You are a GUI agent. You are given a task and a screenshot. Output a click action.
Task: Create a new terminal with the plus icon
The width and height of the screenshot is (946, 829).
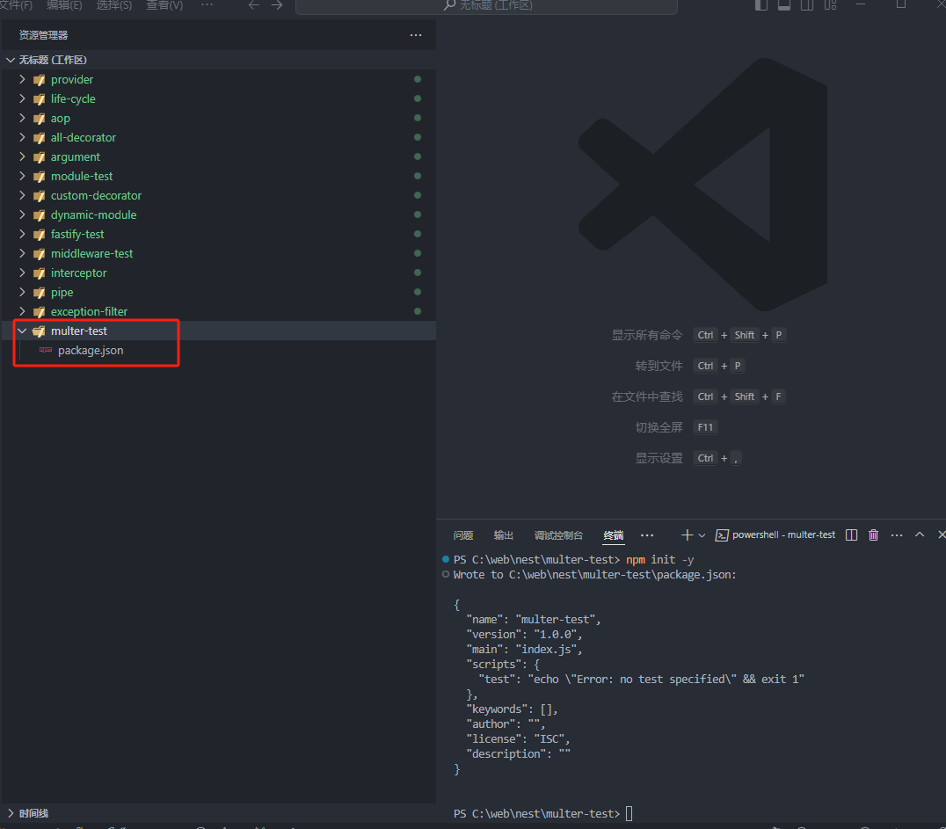tap(687, 535)
